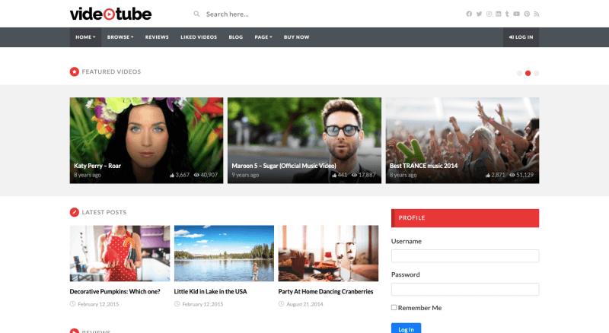Click the Log In link in the navbar

(521, 37)
